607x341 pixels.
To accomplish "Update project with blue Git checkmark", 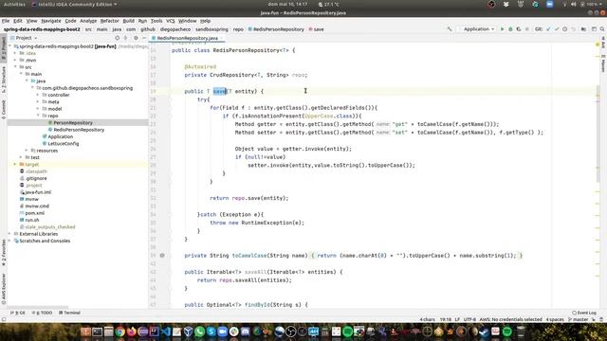I will click(x=548, y=29).
